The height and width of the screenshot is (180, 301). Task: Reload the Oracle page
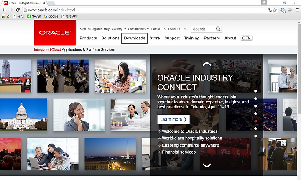click(18, 10)
